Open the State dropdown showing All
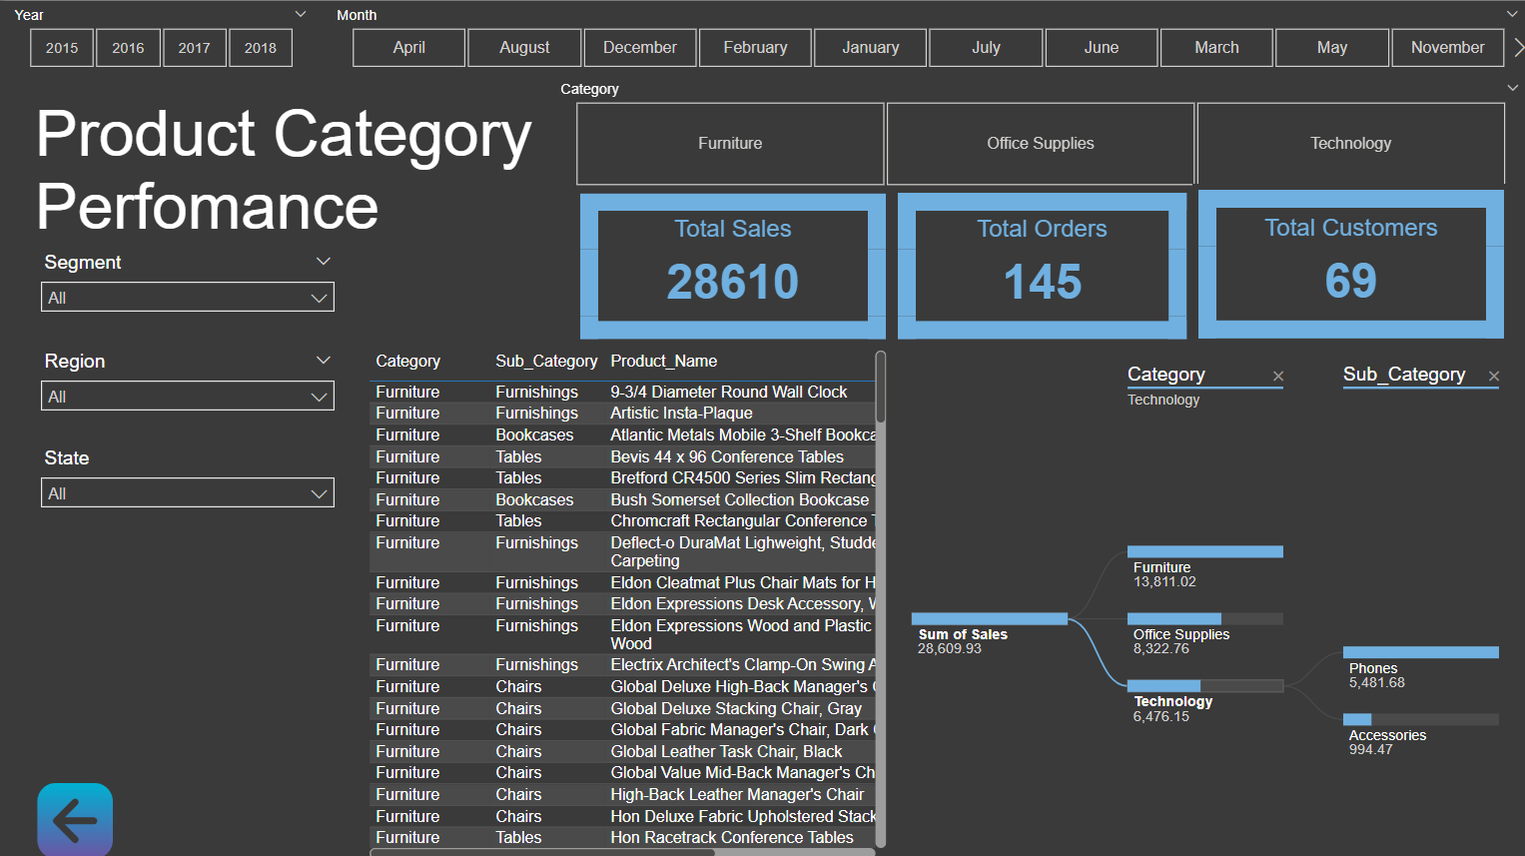This screenshot has width=1525, height=856. tap(188, 493)
